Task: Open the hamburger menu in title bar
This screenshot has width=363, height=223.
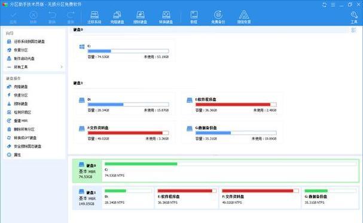Action: click(x=333, y=5)
